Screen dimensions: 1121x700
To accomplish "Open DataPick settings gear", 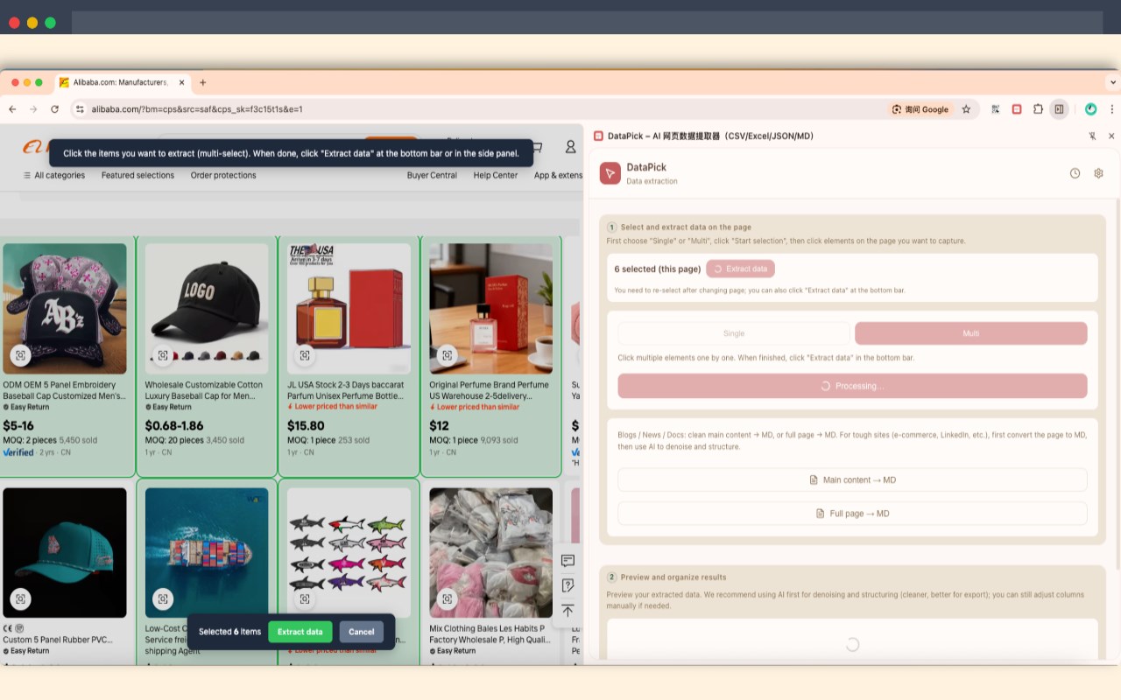I will [1098, 173].
